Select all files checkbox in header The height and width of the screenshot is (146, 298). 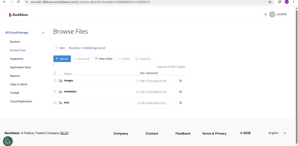click(x=55, y=73)
